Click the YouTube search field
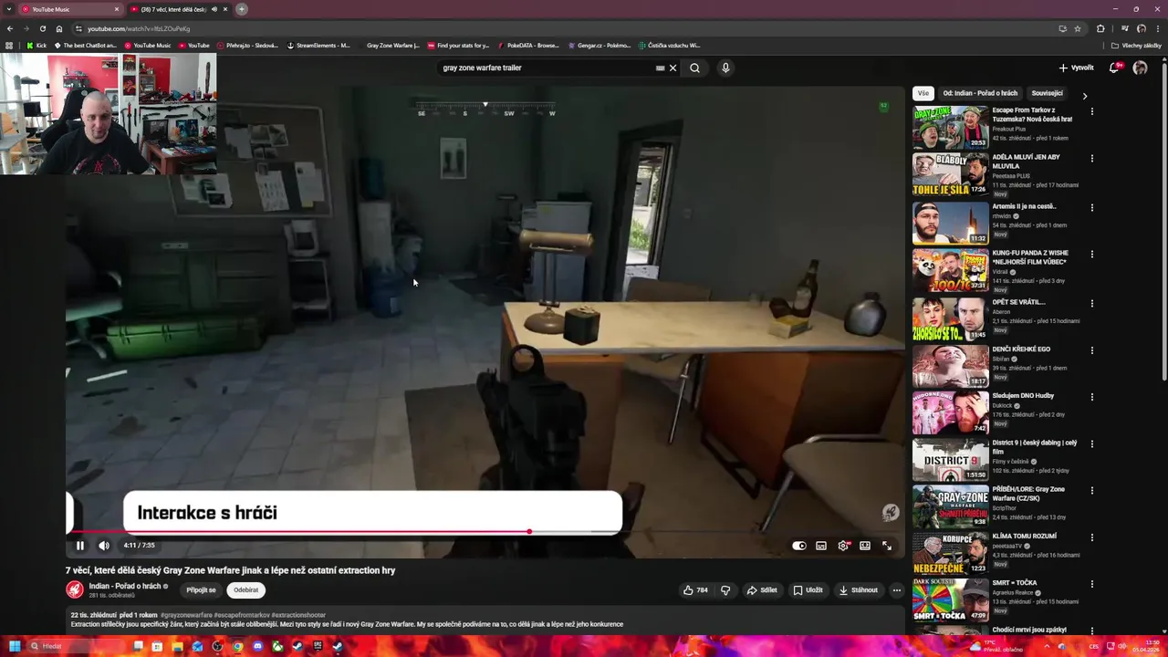 pos(547,68)
